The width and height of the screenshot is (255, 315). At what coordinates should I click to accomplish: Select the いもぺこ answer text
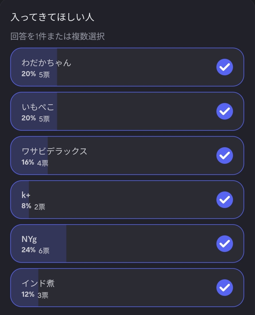click(38, 107)
